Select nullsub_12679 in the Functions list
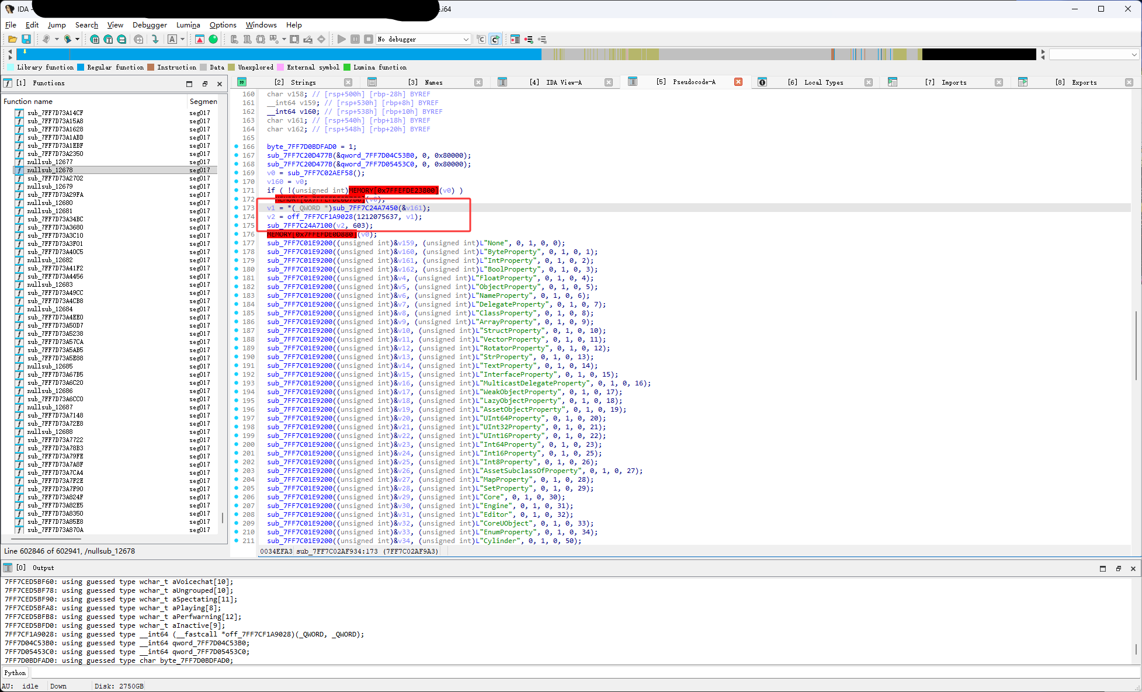The height and width of the screenshot is (692, 1142). point(50,186)
